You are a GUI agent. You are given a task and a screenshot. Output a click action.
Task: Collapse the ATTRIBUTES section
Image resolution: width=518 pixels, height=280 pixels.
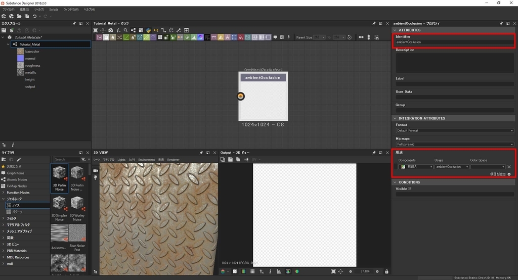tap(396, 30)
